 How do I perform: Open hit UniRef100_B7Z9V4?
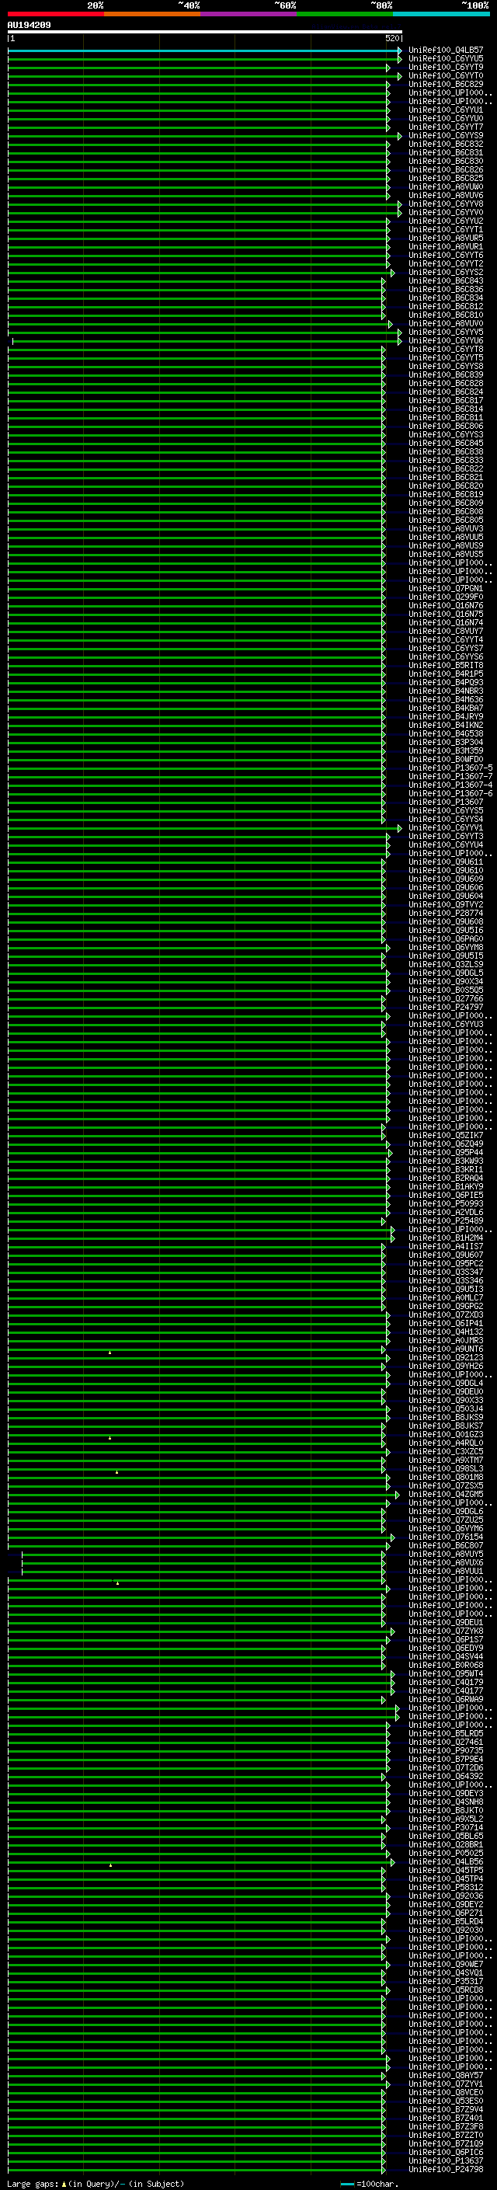(446, 2109)
